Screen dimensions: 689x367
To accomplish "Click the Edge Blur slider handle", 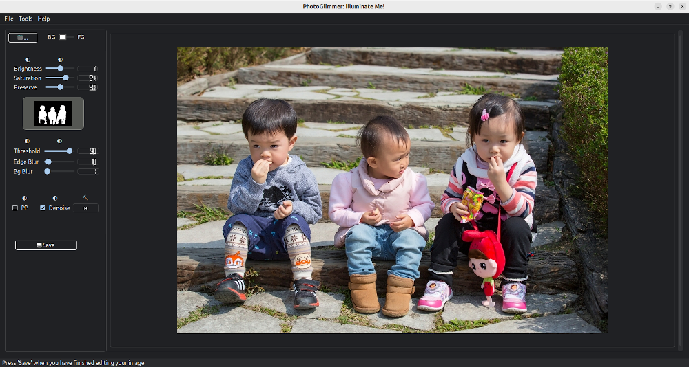I will (48, 162).
